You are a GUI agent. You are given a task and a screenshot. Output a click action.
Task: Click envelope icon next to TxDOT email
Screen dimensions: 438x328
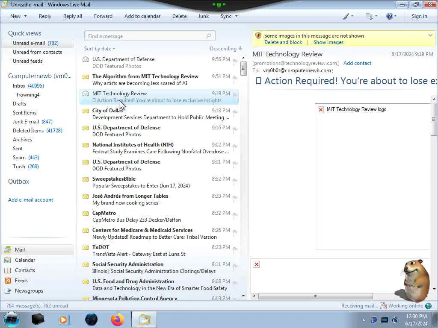86,247
